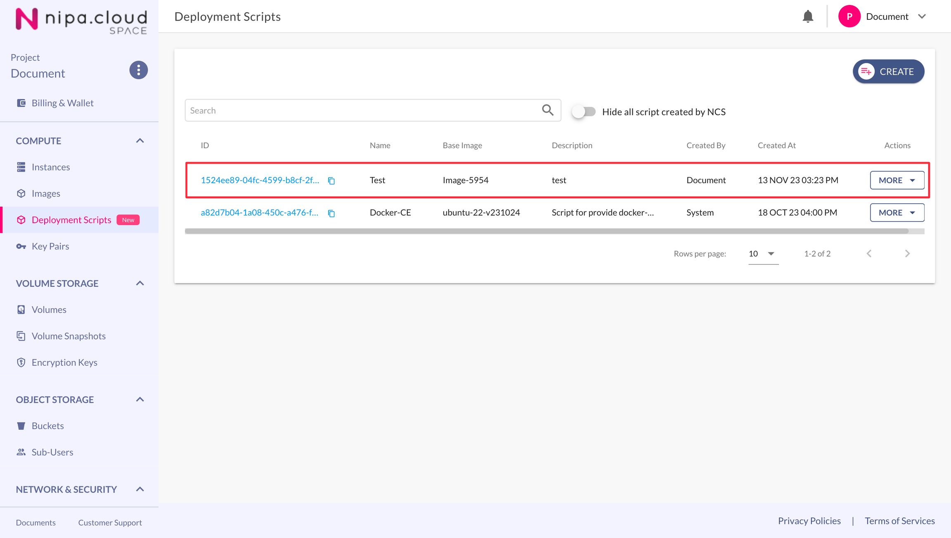Image resolution: width=951 pixels, height=538 pixels.
Task: Collapse the COMPUTE sidebar section
Action: (x=140, y=141)
